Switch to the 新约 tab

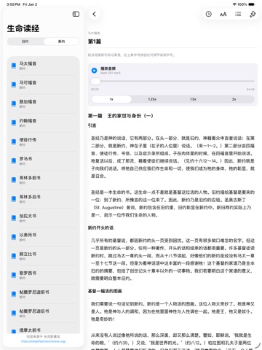[62, 42]
